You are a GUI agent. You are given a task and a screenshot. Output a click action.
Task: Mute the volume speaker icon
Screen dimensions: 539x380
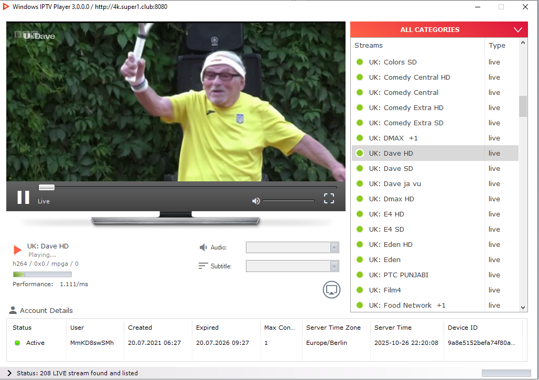[x=256, y=201]
